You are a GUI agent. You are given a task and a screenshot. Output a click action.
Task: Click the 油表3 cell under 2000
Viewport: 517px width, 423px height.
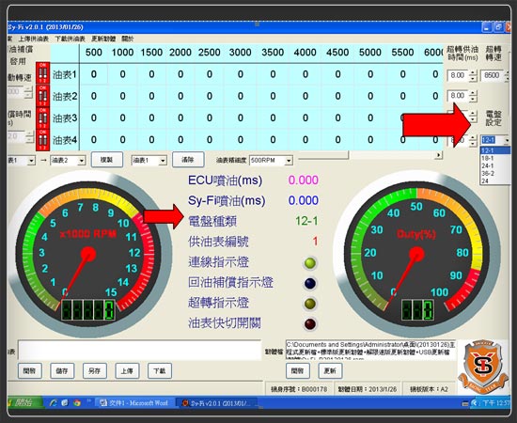coord(180,117)
